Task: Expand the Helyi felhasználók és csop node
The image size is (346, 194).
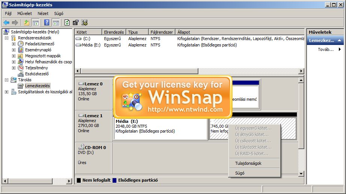Action: (x=14, y=62)
